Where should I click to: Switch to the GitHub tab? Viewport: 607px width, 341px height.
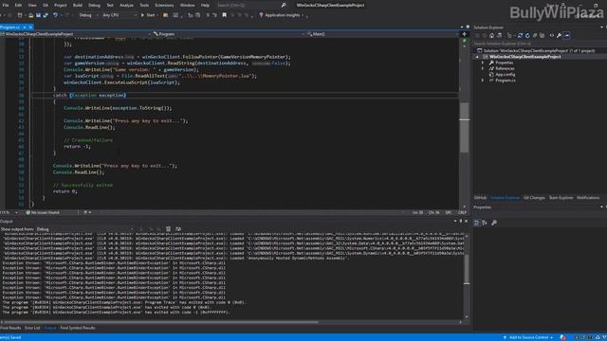[x=480, y=198]
